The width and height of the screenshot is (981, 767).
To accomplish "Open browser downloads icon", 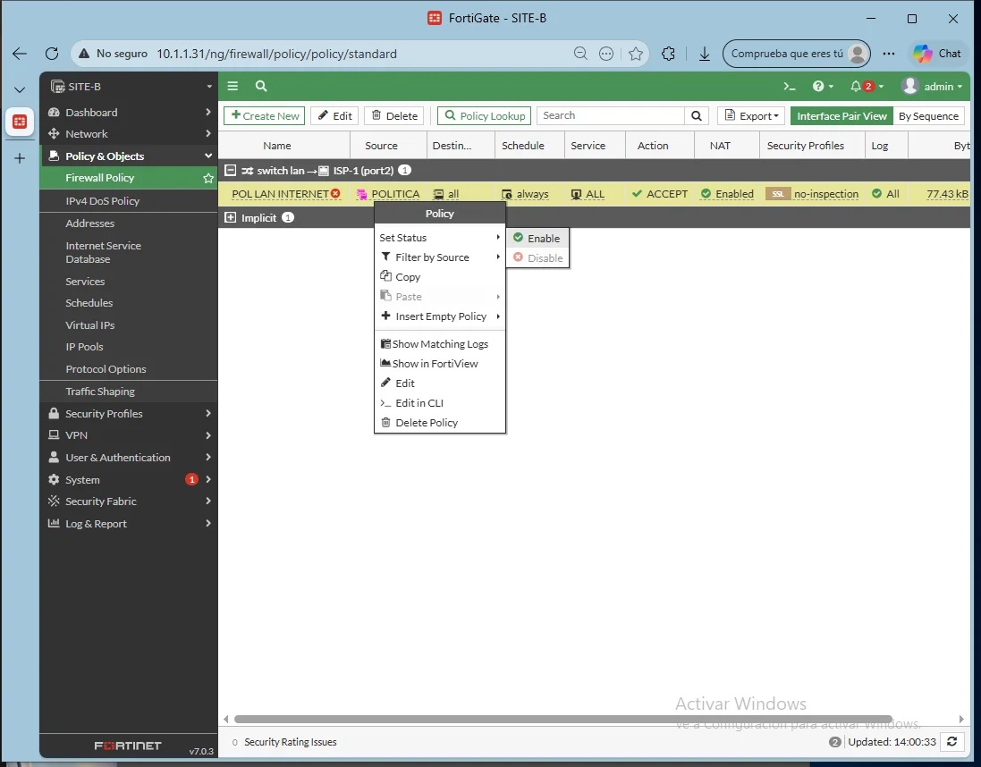I will coord(705,54).
